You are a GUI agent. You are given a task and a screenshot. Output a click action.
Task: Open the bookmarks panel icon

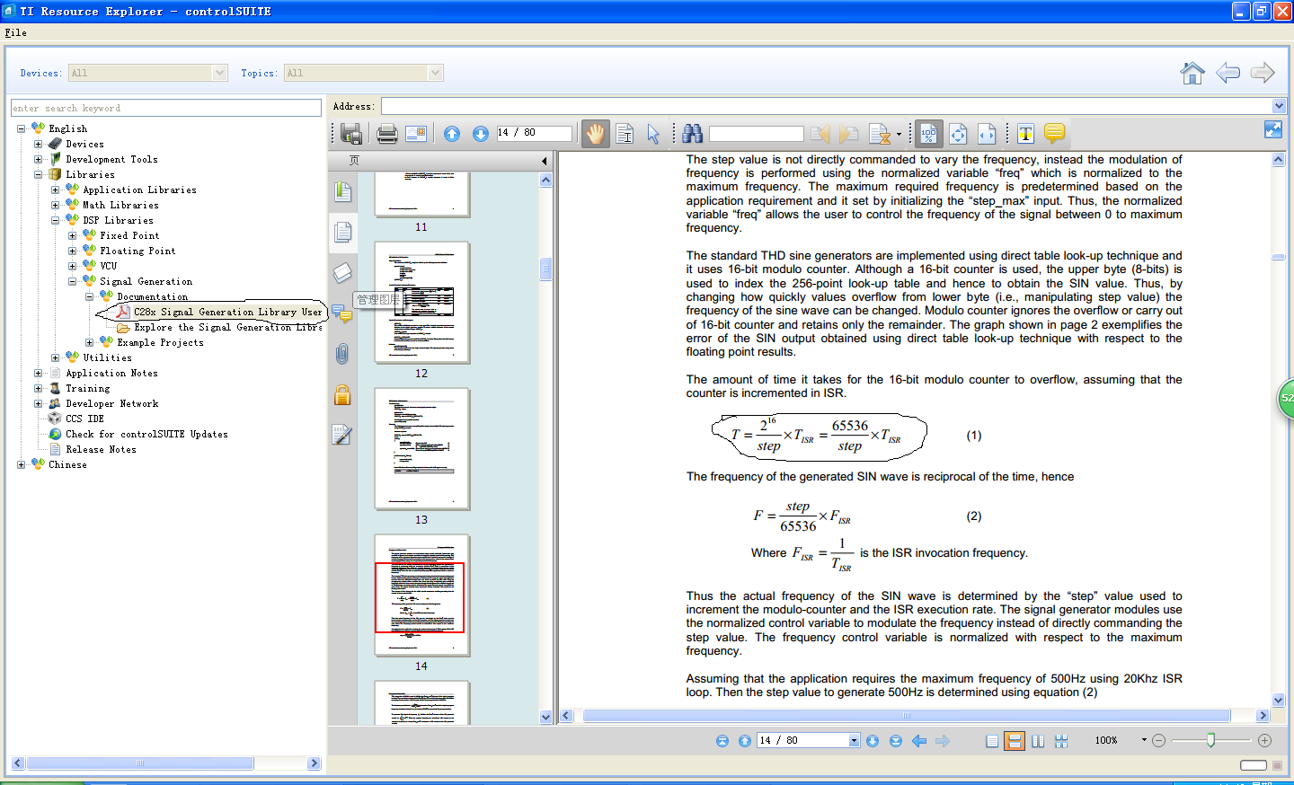coord(342,191)
